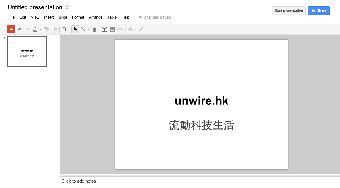340x188 pixels.
Task: Undo the last action
Action: tap(20, 29)
